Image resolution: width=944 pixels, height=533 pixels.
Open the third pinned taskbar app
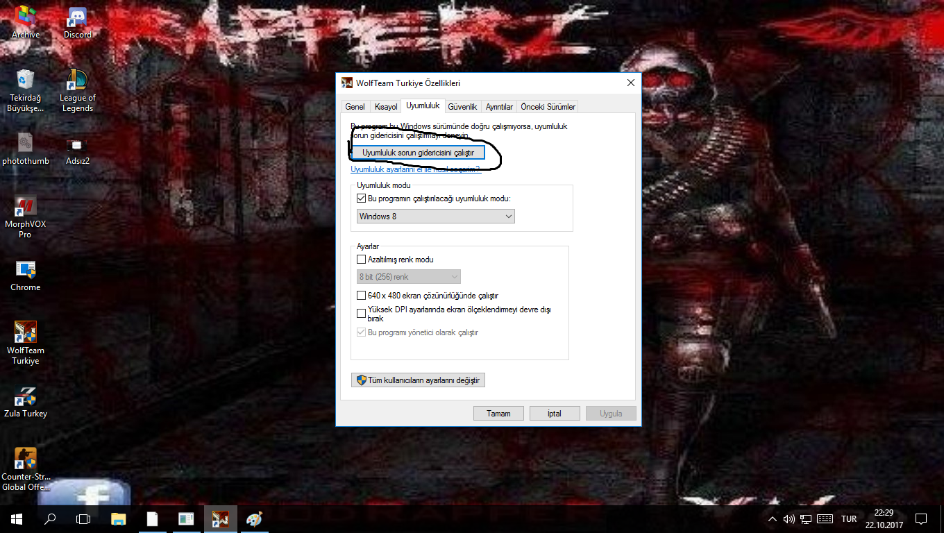point(186,518)
